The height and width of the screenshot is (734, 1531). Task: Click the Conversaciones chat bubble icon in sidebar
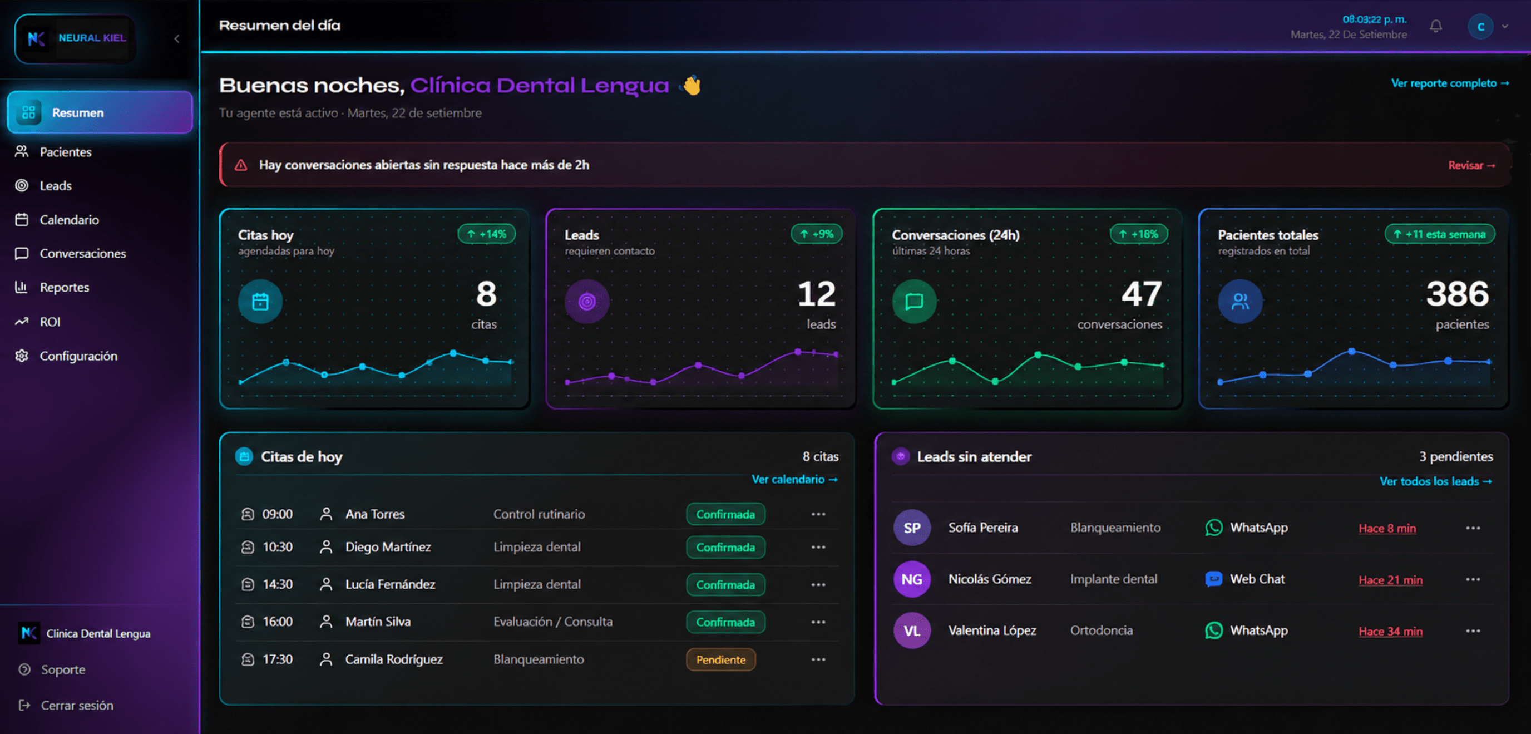(22, 254)
